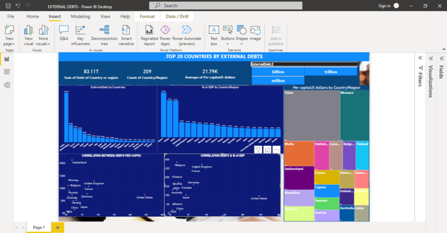Image resolution: width=447 pixels, height=233 pixels.
Task: Click the 209 country count card
Action: (147, 74)
